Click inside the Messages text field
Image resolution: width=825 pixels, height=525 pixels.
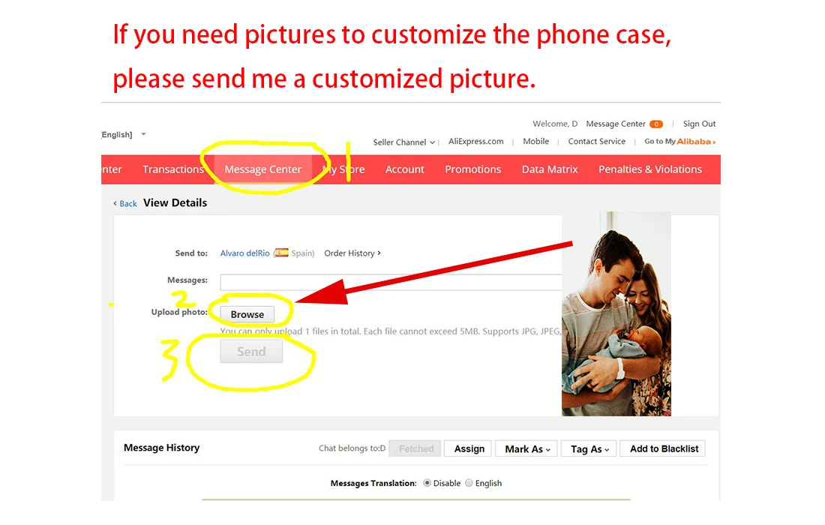391,282
